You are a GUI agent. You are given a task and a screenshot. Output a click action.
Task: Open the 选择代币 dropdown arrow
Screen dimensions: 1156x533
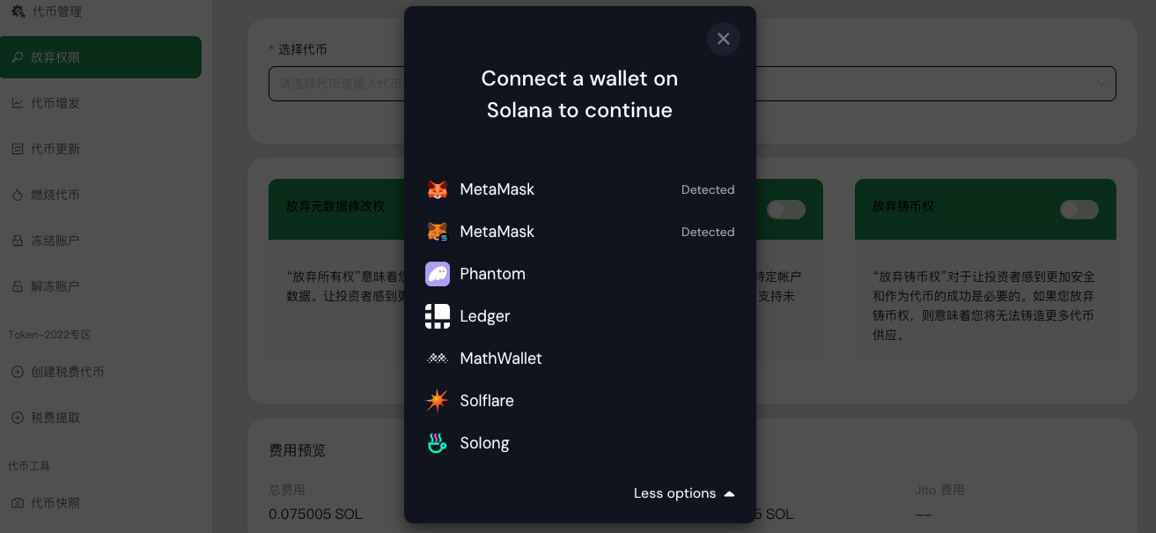[1101, 84]
